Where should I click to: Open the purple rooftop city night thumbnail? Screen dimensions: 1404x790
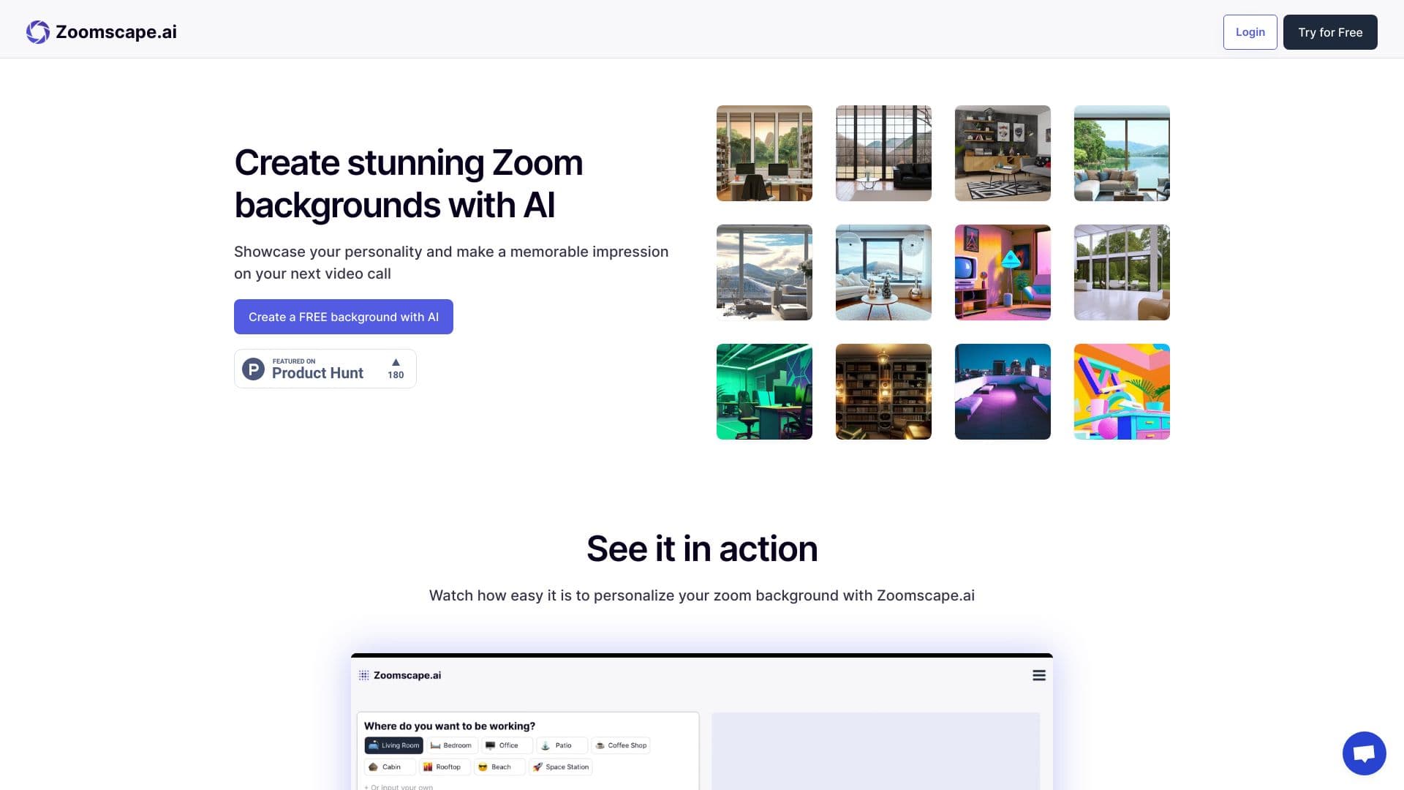click(1003, 391)
